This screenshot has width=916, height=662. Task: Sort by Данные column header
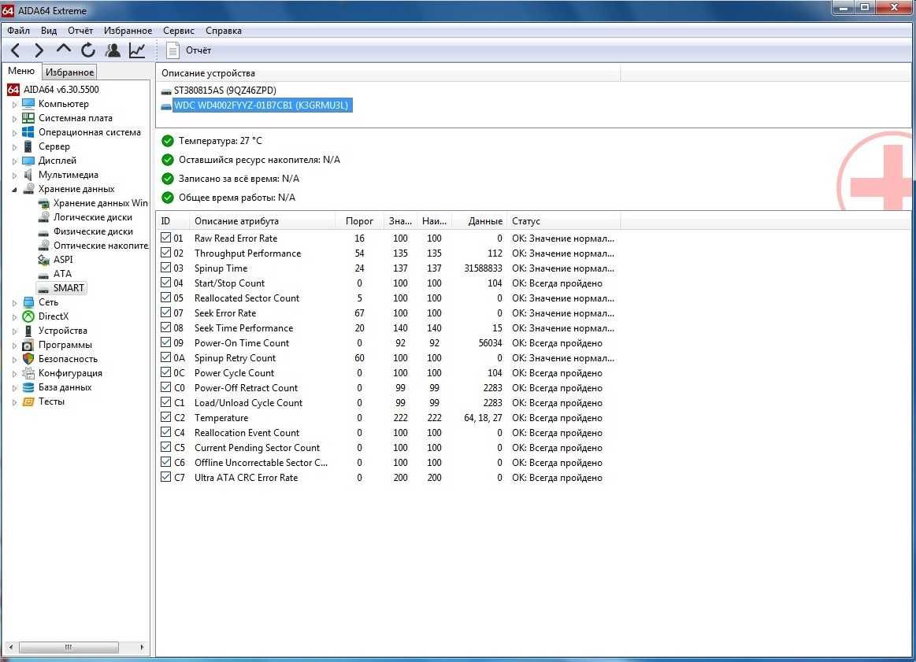[x=479, y=221]
